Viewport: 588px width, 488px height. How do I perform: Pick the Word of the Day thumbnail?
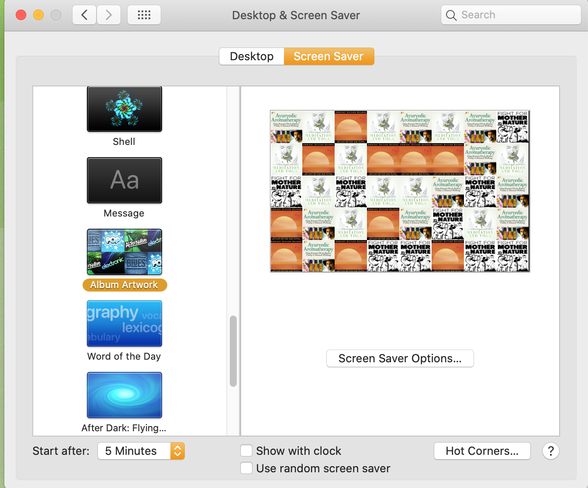tap(125, 323)
